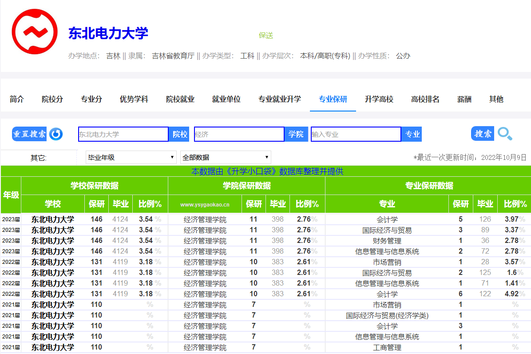Click the 4.92 ratio value for 会计学
The width and height of the screenshot is (531, 354).
coord(512,294)
